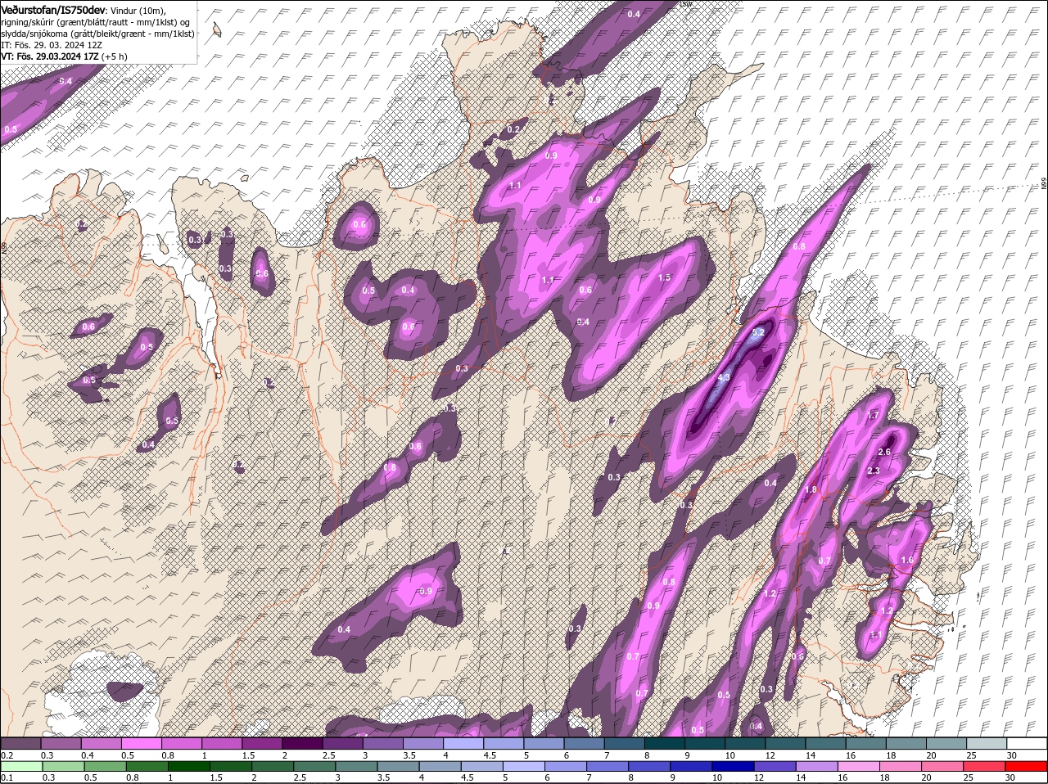Pick the upper legend swatch between 2 and 2.5
This screenshot has height=784, width=1048.
(302, 743)
